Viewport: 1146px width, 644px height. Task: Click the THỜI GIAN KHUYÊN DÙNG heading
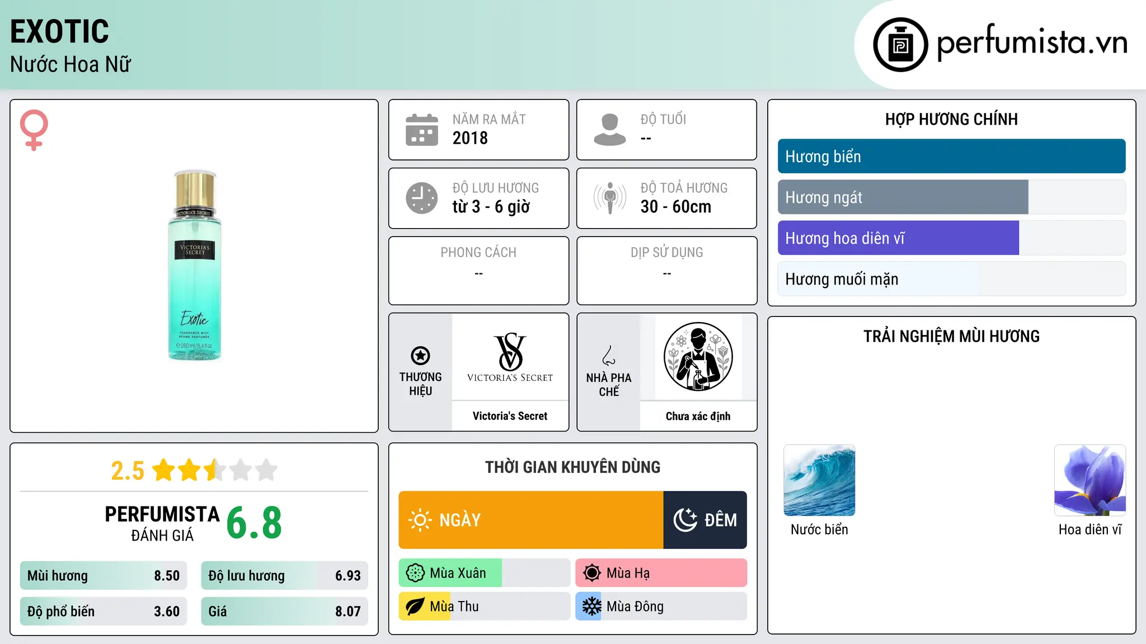573,467
